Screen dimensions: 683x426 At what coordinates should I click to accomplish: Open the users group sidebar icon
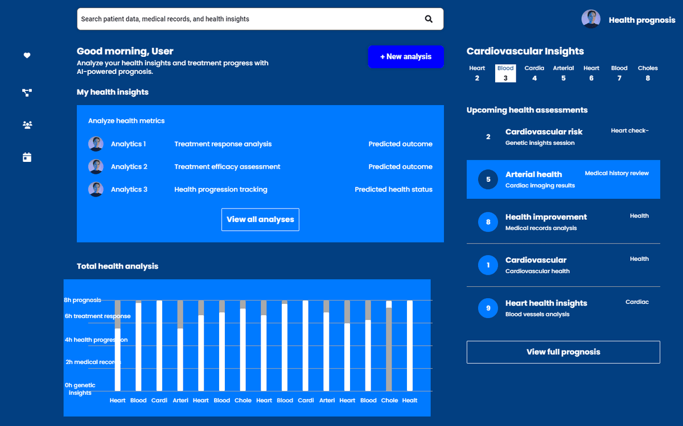coord(27,125)
